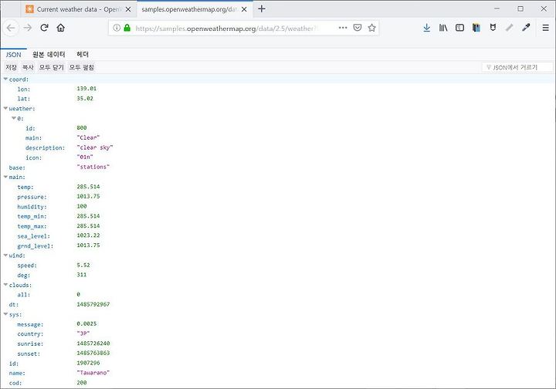
Task: Open the library bookshelf icon
Action: pyautogui.click(x=443, y=28)
